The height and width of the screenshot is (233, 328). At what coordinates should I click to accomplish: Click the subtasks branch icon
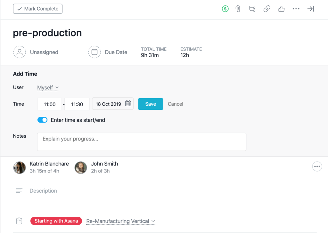click(x=252, y=9)
